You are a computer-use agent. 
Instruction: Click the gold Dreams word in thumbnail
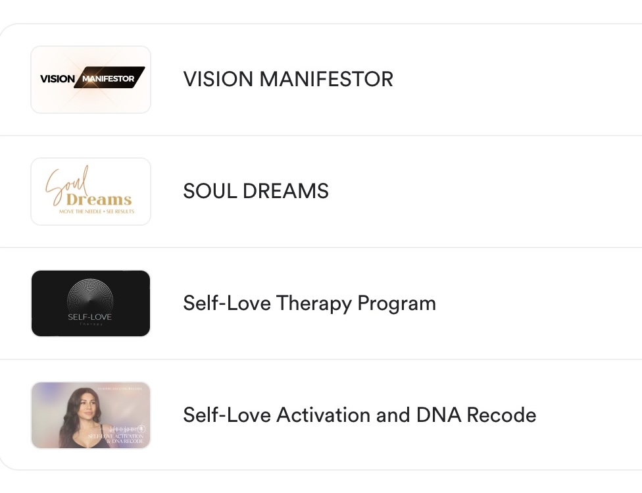pyautogui.click(x=99, y=199)
